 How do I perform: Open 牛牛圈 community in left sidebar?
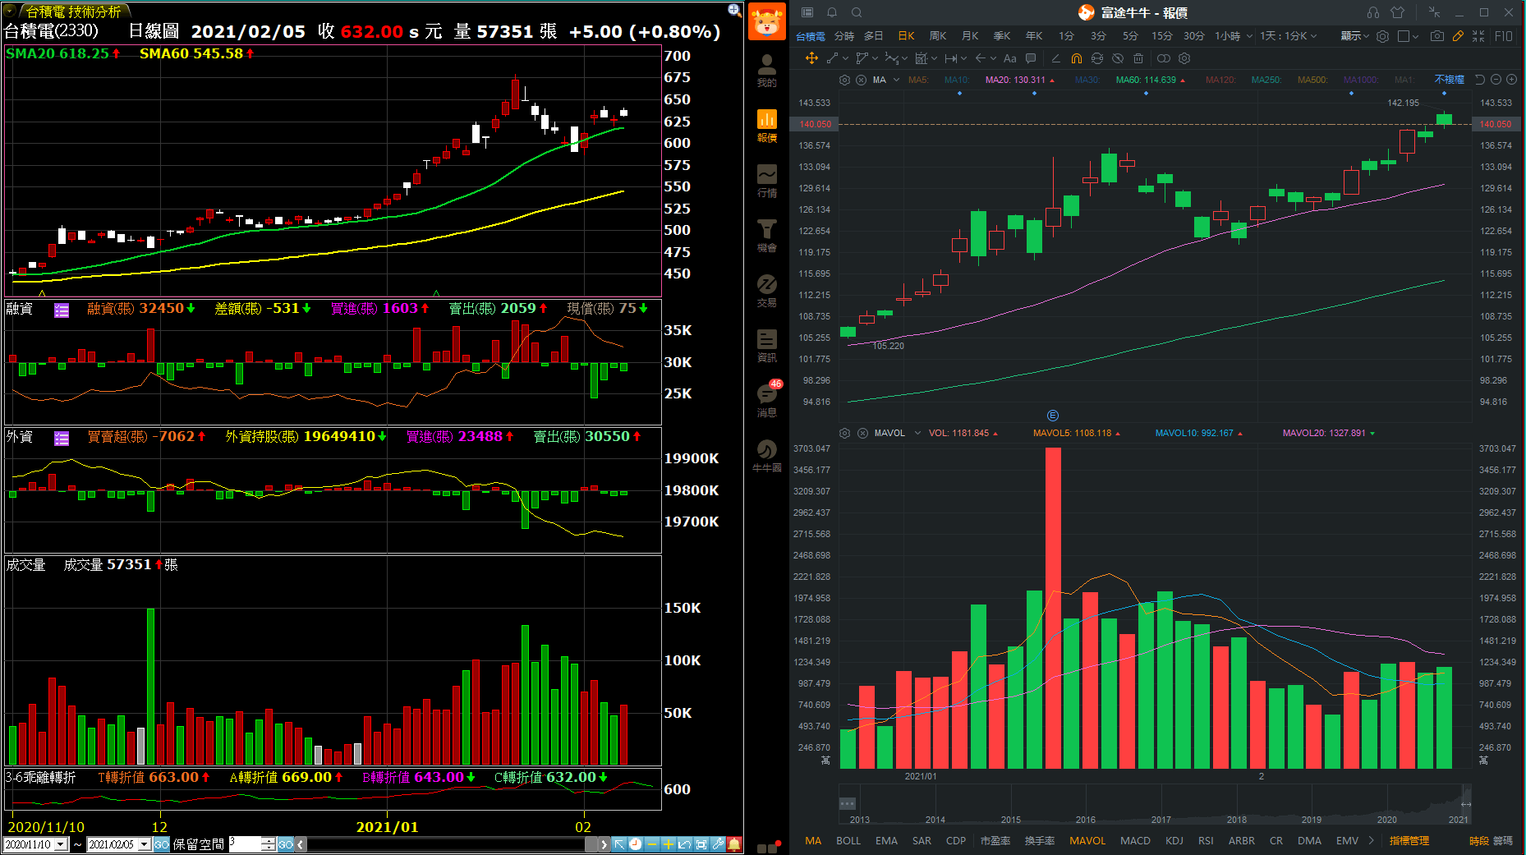766,456
